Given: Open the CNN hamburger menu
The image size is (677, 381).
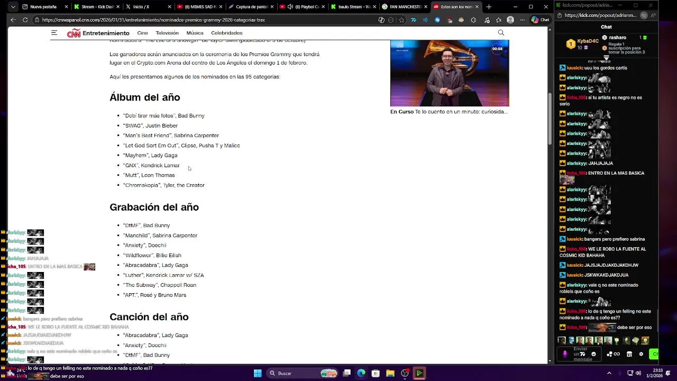Looking at the screenshot, I should click(x=54, y=33).
